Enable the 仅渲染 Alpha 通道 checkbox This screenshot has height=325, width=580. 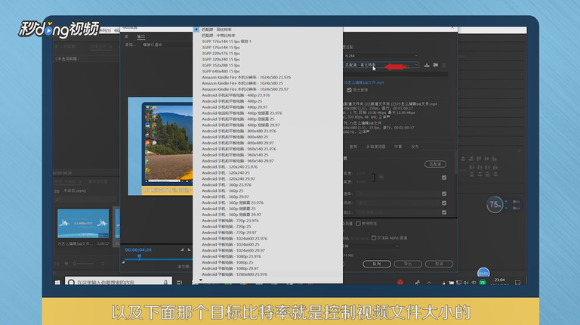click(374, 237)
